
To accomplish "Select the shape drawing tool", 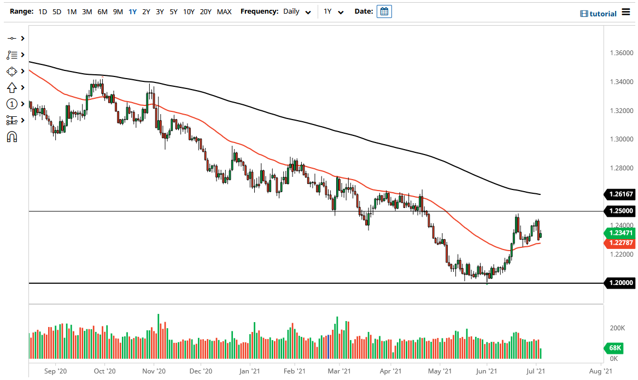I will point(13,71).
